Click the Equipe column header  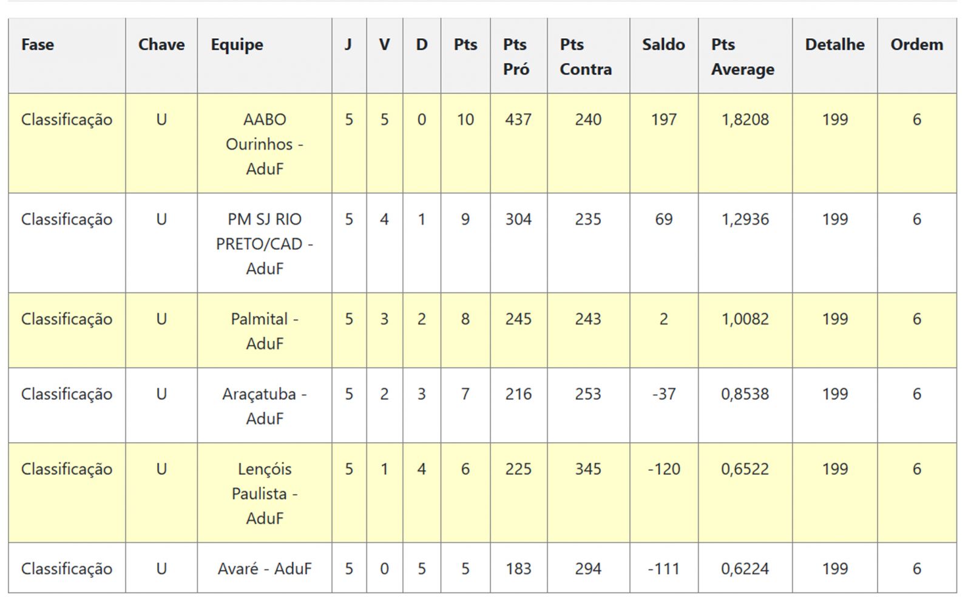click(237, 45)
